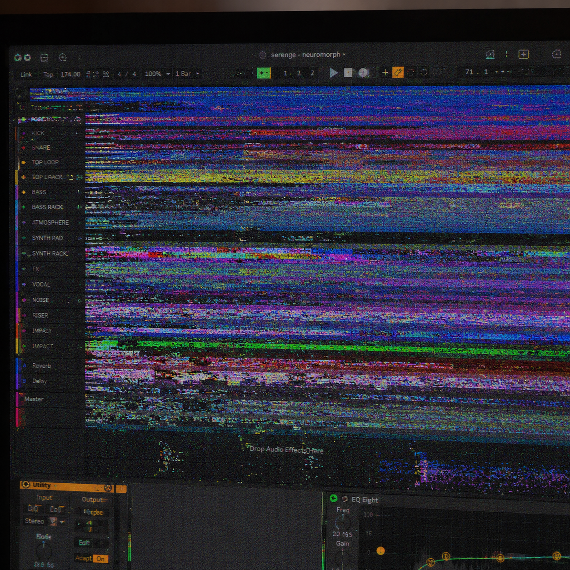Click the Link button
570x570 pixels.
[x=26, y=75]
